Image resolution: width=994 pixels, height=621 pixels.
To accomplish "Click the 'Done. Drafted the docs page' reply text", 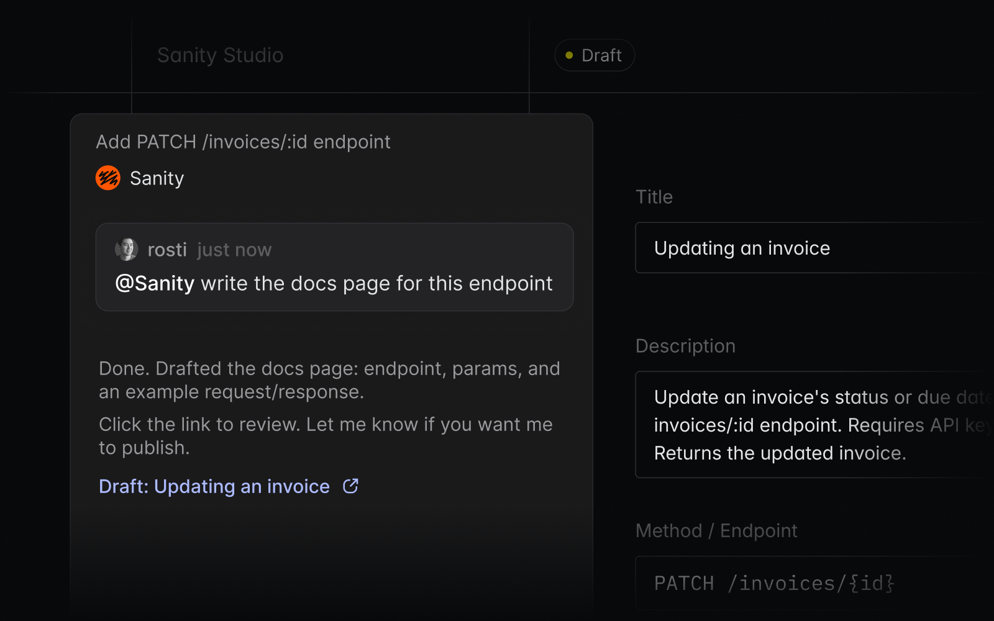I will (329, 380).
